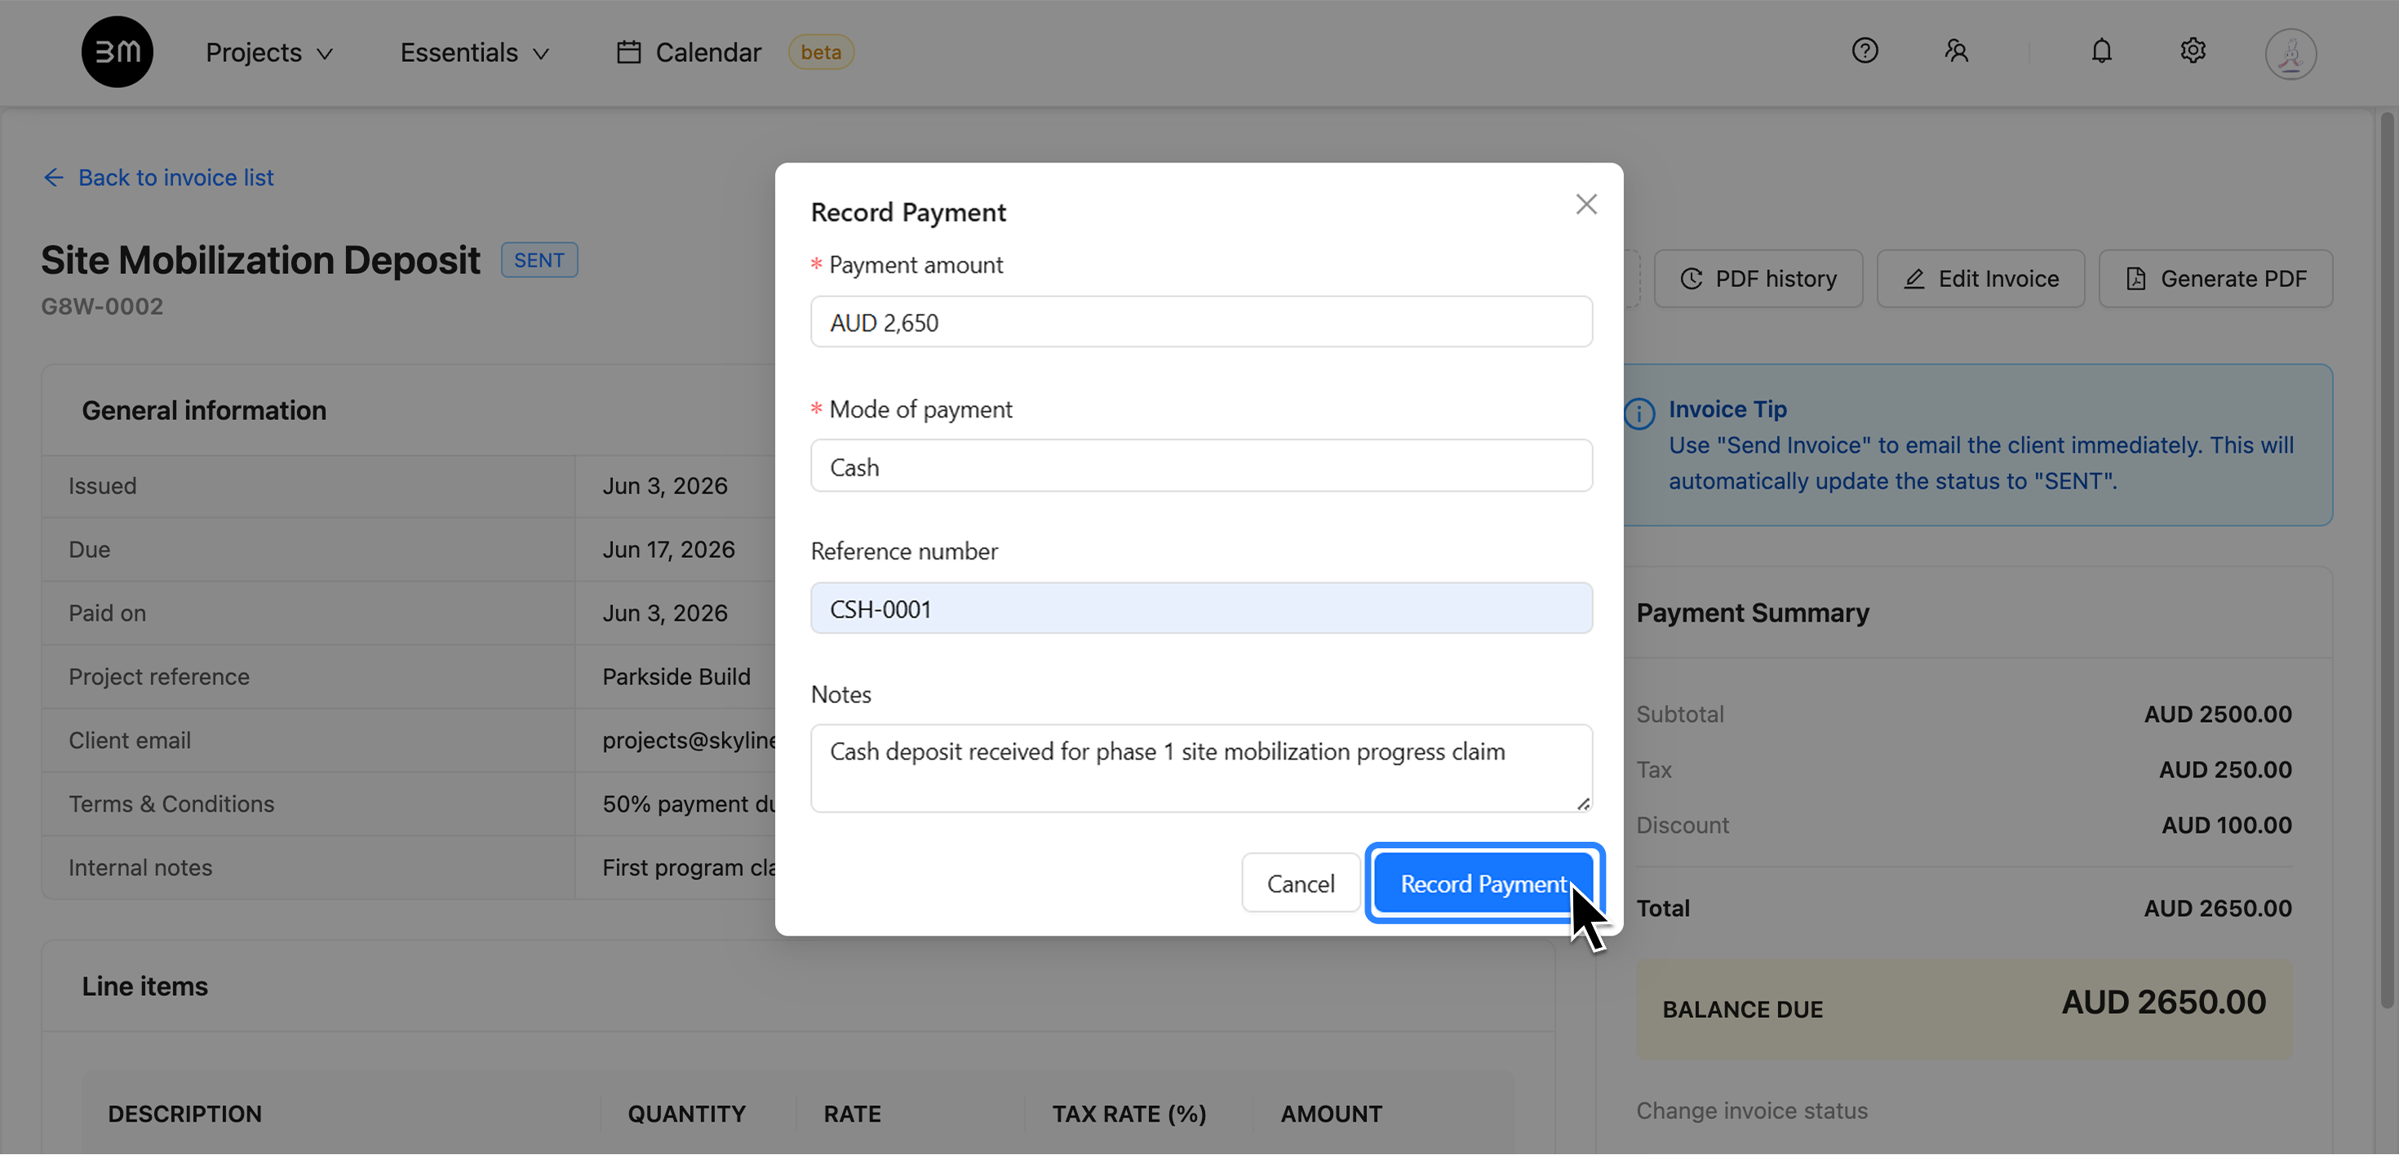Click the DESCRIPTION column header
This screenshot has width=2399, height=1155.
point(184,1114)
